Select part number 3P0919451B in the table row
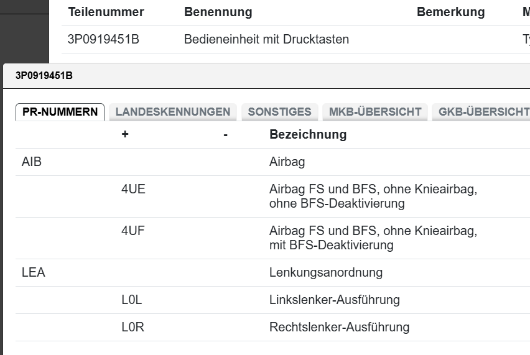 103,39
